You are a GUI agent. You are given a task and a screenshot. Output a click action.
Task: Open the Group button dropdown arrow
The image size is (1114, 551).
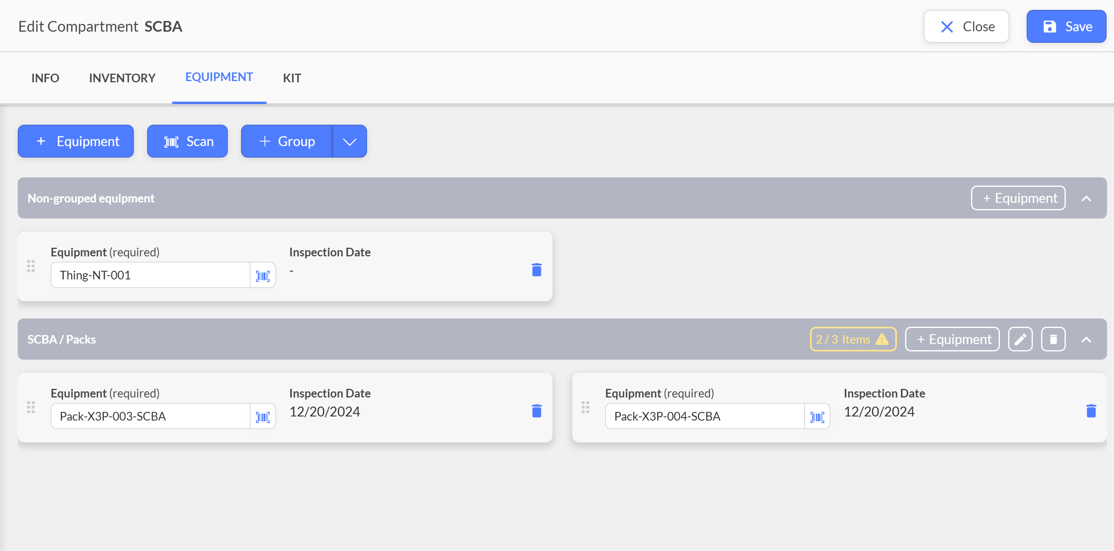pyautogui.click(x=349, y=142)
